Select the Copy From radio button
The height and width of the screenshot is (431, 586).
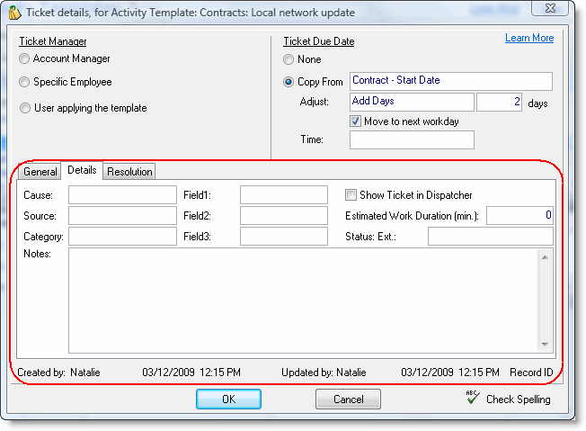[x=289, y=82]
